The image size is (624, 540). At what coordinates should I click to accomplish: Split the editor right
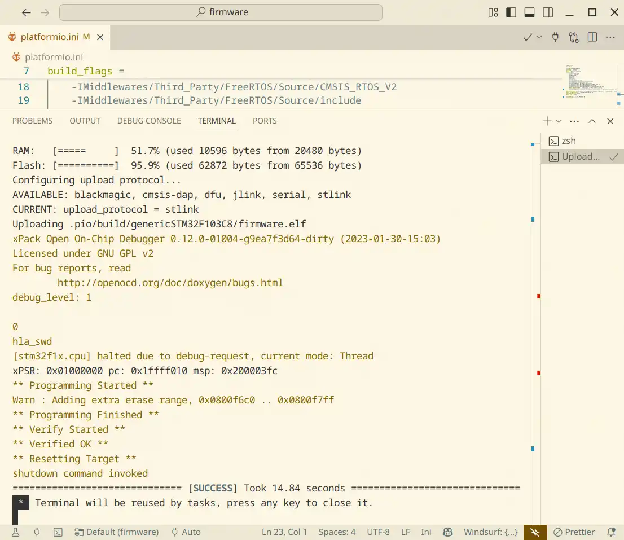pyautogui.click(x=592, y=37)
